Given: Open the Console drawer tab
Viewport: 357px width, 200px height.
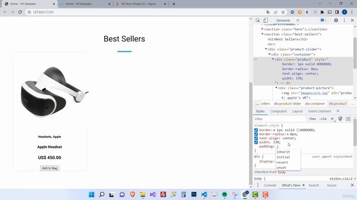Looking at the screenshot, I should click(270, 185).
